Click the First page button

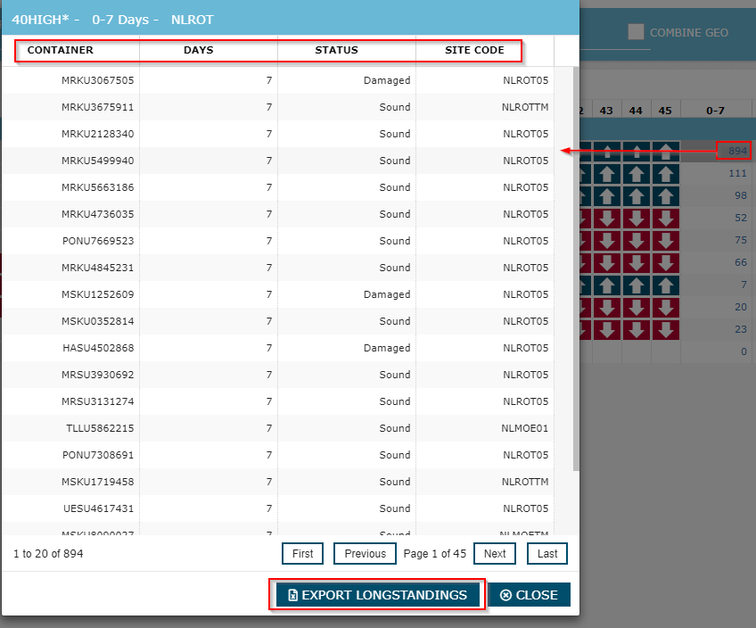pos(303,553)
